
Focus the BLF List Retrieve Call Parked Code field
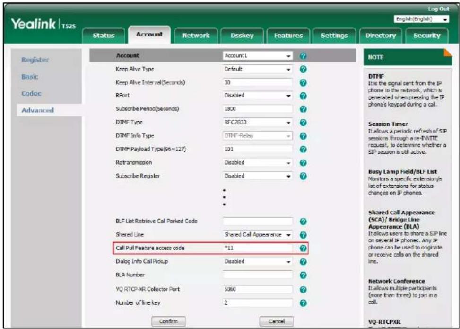tap(258, 222)
